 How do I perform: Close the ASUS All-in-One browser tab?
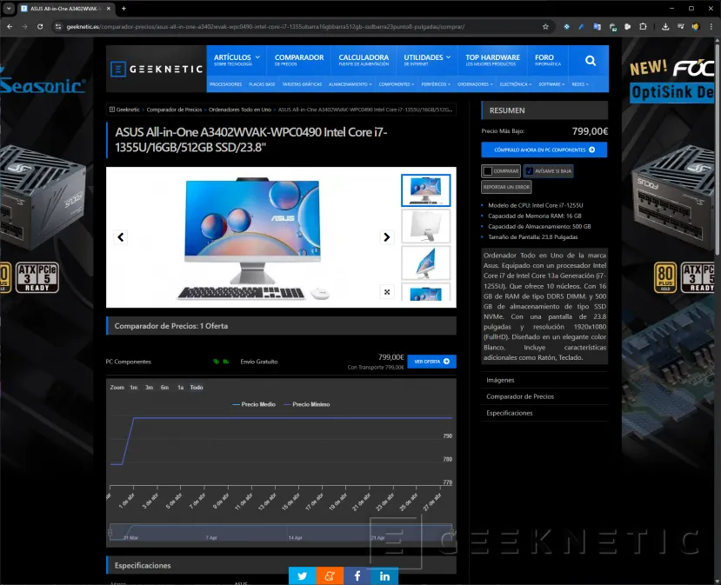(109, 9)
